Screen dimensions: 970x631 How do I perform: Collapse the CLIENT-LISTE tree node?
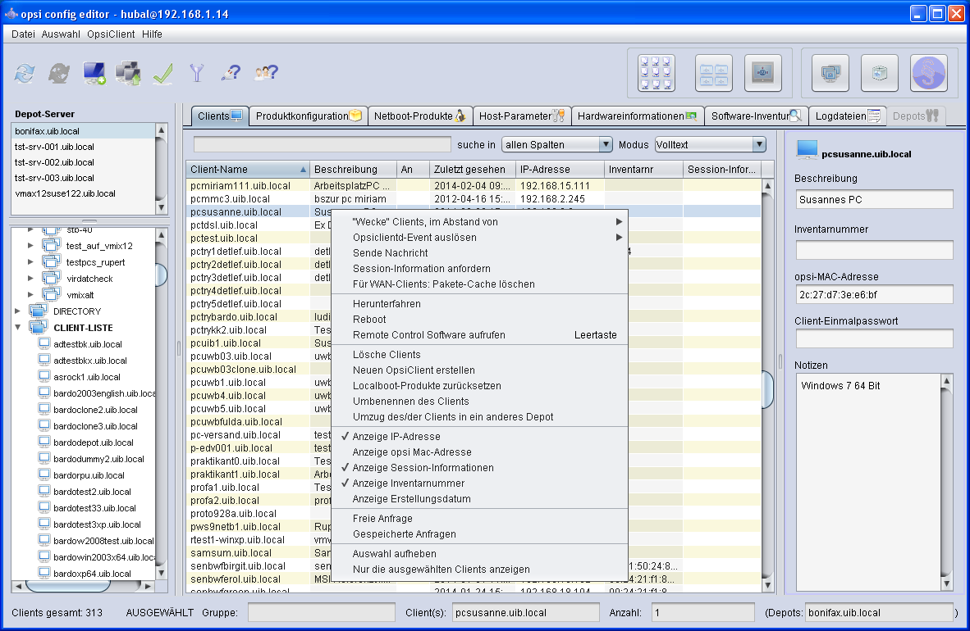18,328
